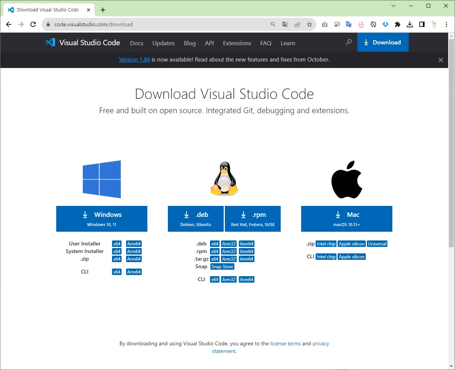Image resolution: width=455 pixels, height=370 pixels.
Task: Open the user profile avatar
Action: pos(434,24)
